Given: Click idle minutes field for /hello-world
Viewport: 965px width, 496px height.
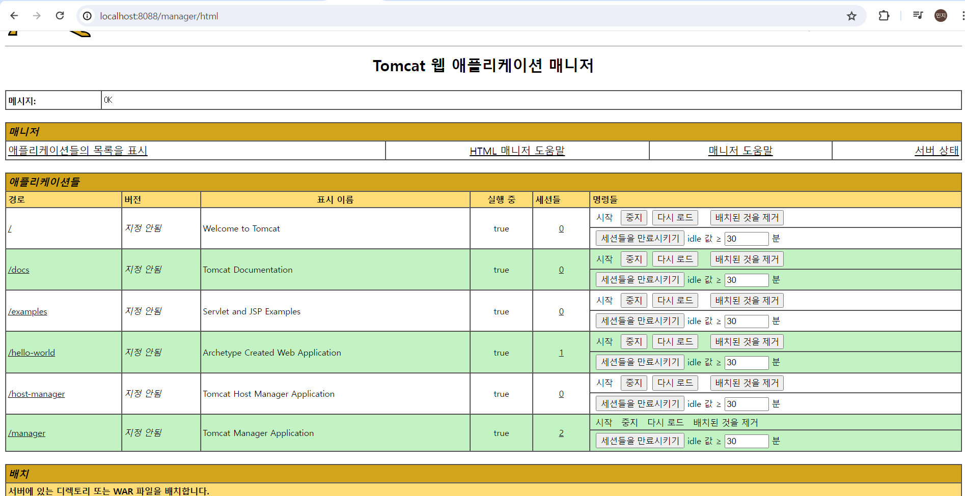Looking at the screenshot, I should [x=747, y=362].
